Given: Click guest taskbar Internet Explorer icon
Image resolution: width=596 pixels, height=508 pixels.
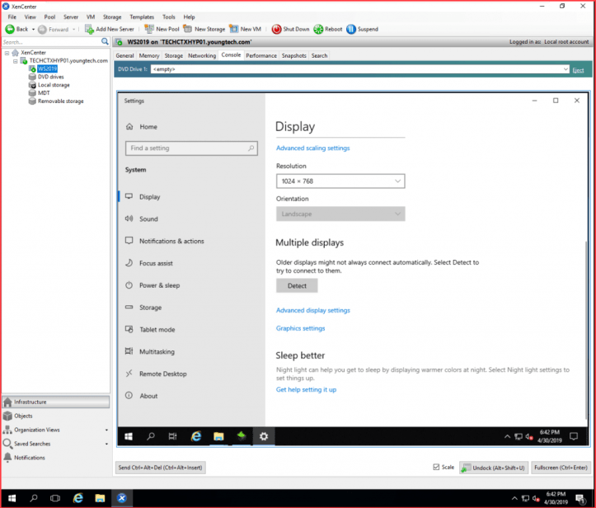Looking at the screenshot, I should 195,436.
